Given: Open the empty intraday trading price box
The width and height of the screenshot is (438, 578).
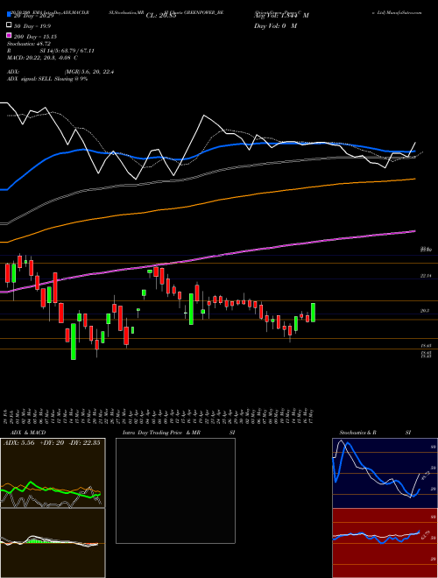Looking at the screenshot, I should (x=175, y=490).
